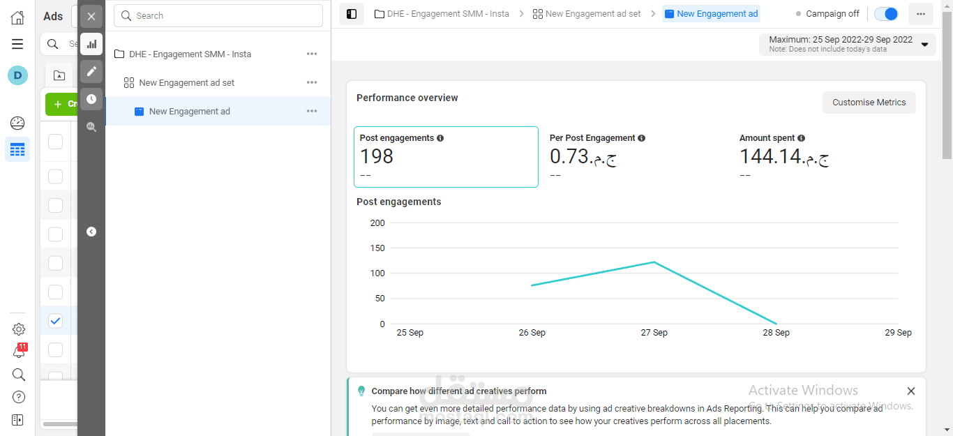The width and height of the screenshot is (953, 436).
Task: Click the Customise Metrics button
Action: click(x=869, y=103)
